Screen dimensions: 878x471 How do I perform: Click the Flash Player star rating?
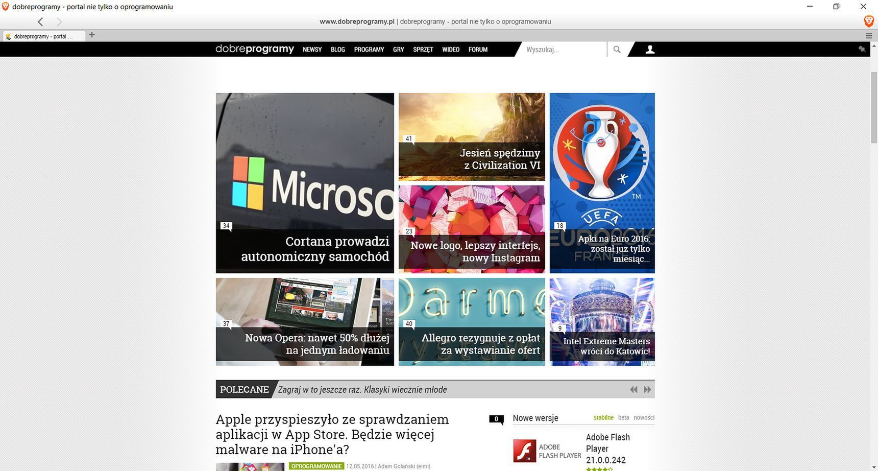click(599, 469)
